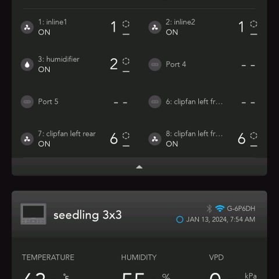The height and width of the screenshot is (279, 279).
Task: Tap the port 8 clipfan fan icon
Action: 155,139
